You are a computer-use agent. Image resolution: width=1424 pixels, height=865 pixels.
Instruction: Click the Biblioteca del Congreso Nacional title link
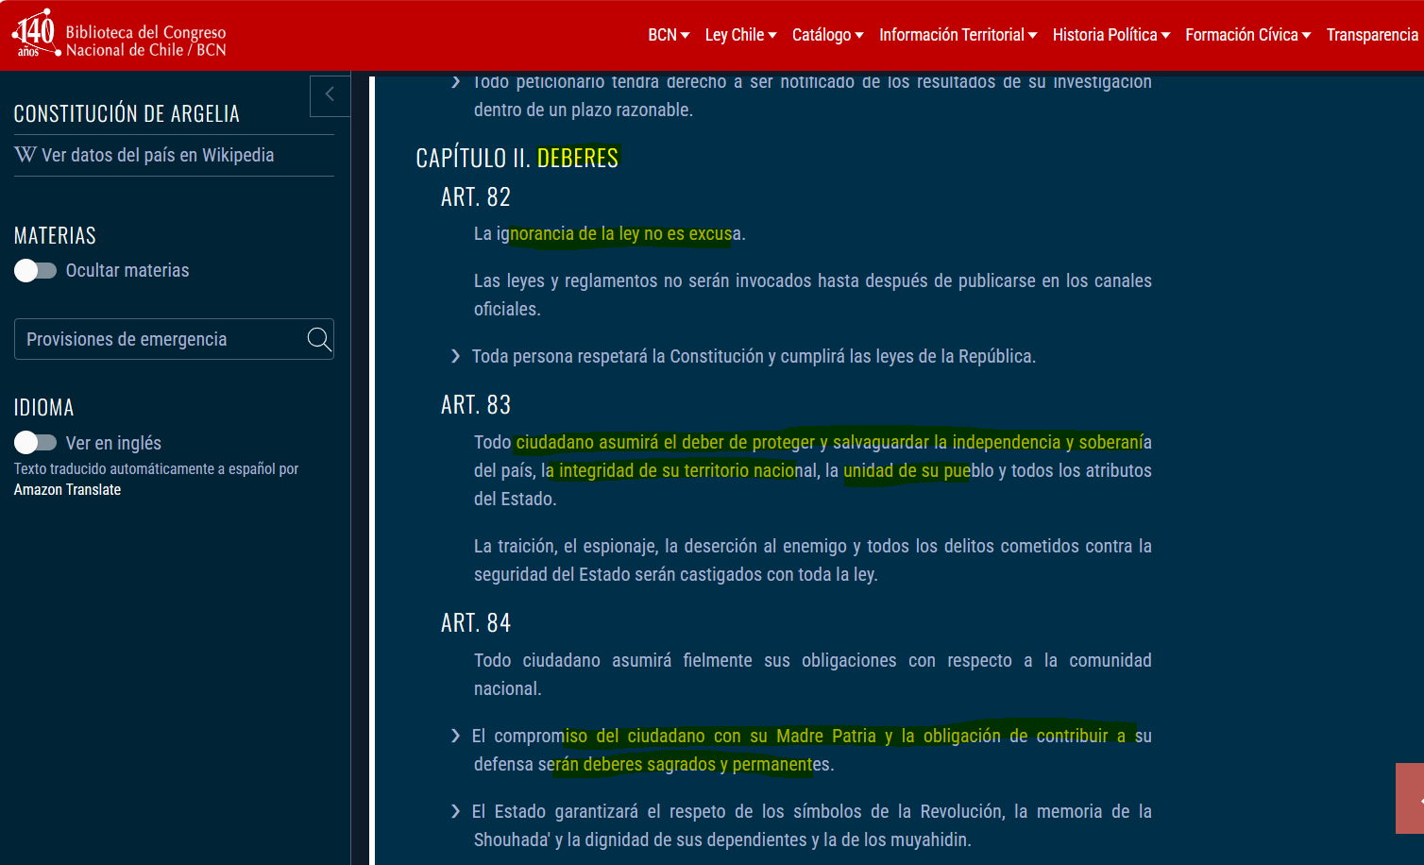145,42
